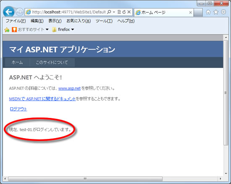Image resolution: width=231 pixels, height=184 pixels.
Task: Open the ファイル(F) menu
Action: click(16, 21)
